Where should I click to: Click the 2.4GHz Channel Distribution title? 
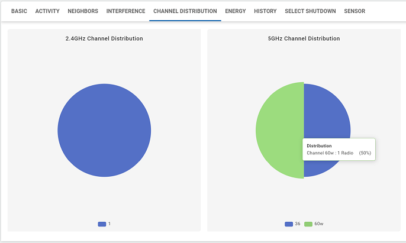[104, 38]
